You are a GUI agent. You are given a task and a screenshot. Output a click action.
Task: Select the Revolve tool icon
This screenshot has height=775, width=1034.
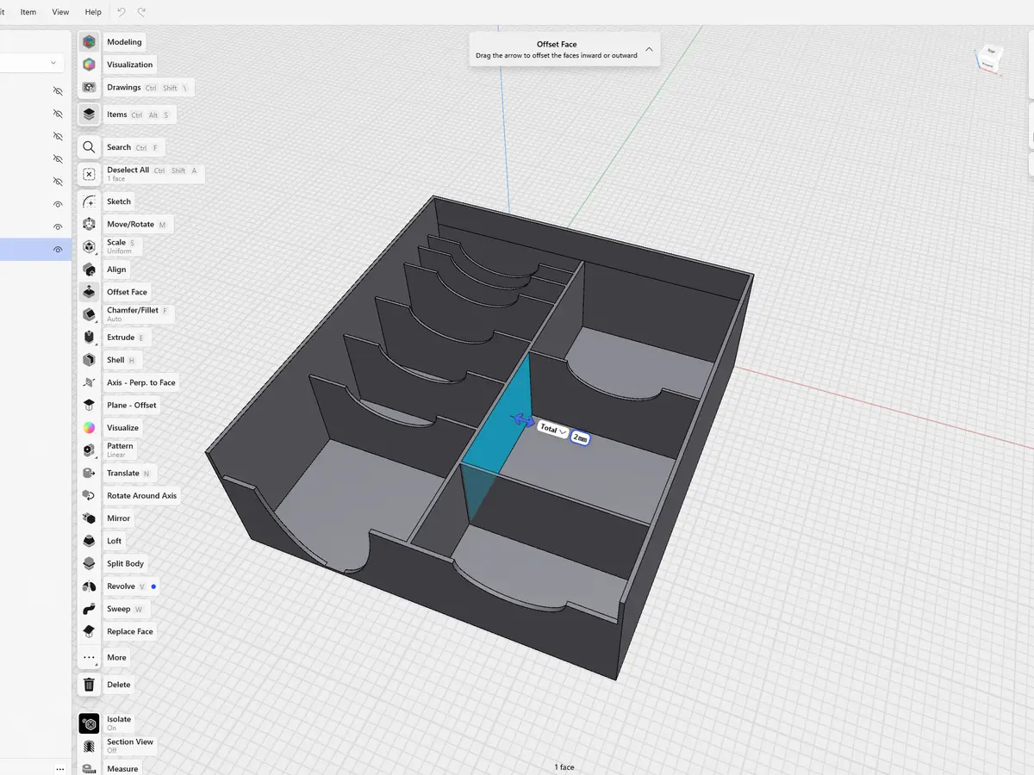coord(89,586)
